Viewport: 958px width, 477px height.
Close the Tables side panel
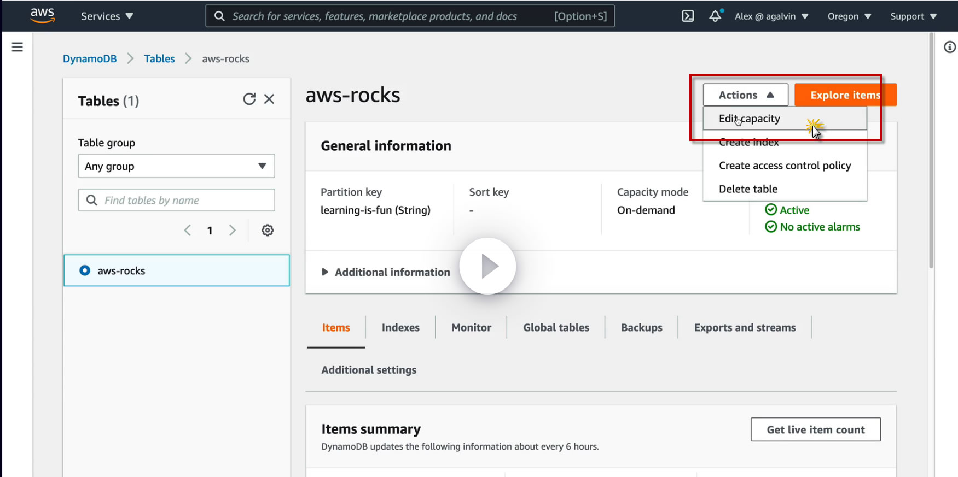point(269,99)
